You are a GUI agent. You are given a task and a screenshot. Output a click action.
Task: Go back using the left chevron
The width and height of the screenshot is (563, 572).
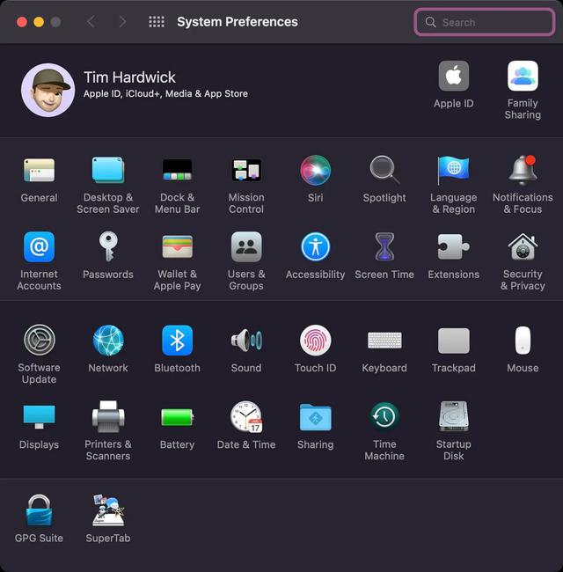point(91,22)
